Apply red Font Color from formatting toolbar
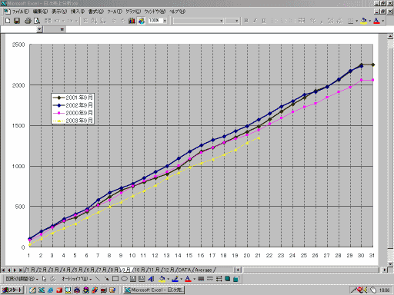Image resolution: width=394 pixels, height=295 pixels. pos(376,21)
